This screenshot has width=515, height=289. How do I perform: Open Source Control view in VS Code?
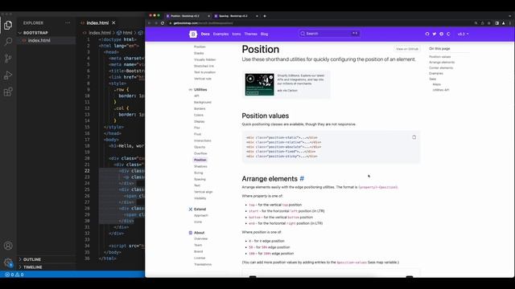point(8,59)
